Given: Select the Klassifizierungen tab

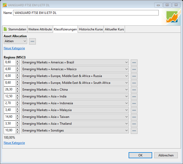Looking at the screenshot, I should [x=65, y=29].
